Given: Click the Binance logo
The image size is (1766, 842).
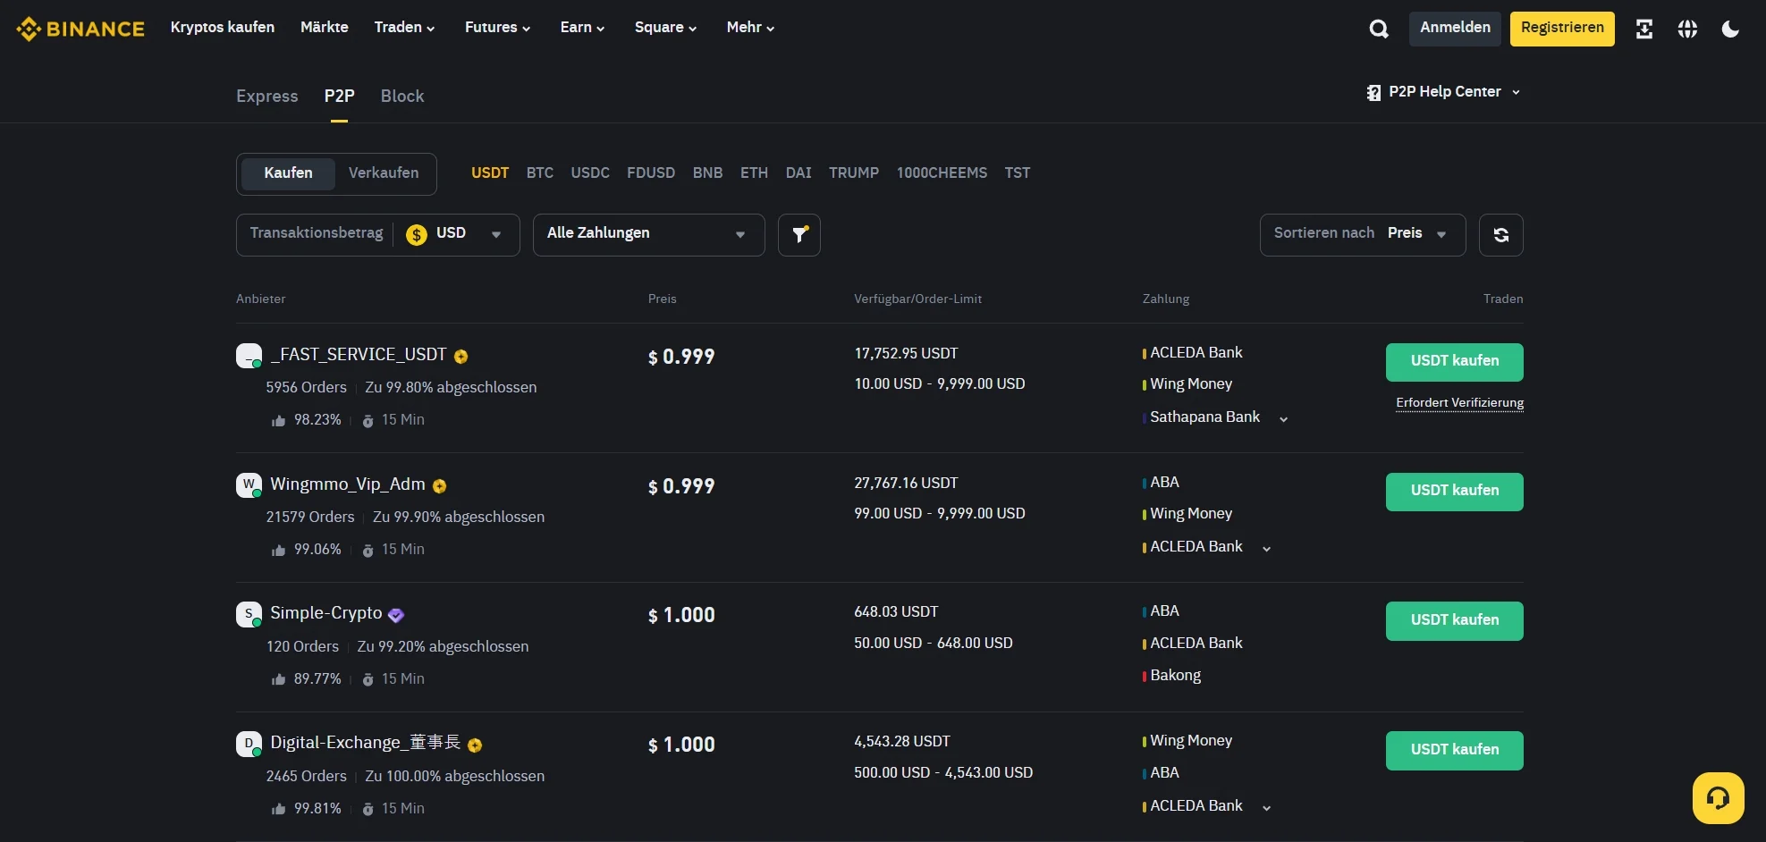Looking at the screenshot, I should (x=80, y=29).
